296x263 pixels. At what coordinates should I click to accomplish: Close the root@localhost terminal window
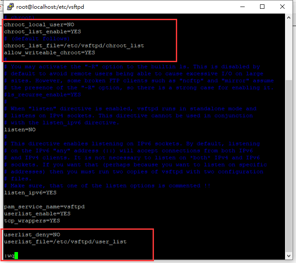click(282, 7)
